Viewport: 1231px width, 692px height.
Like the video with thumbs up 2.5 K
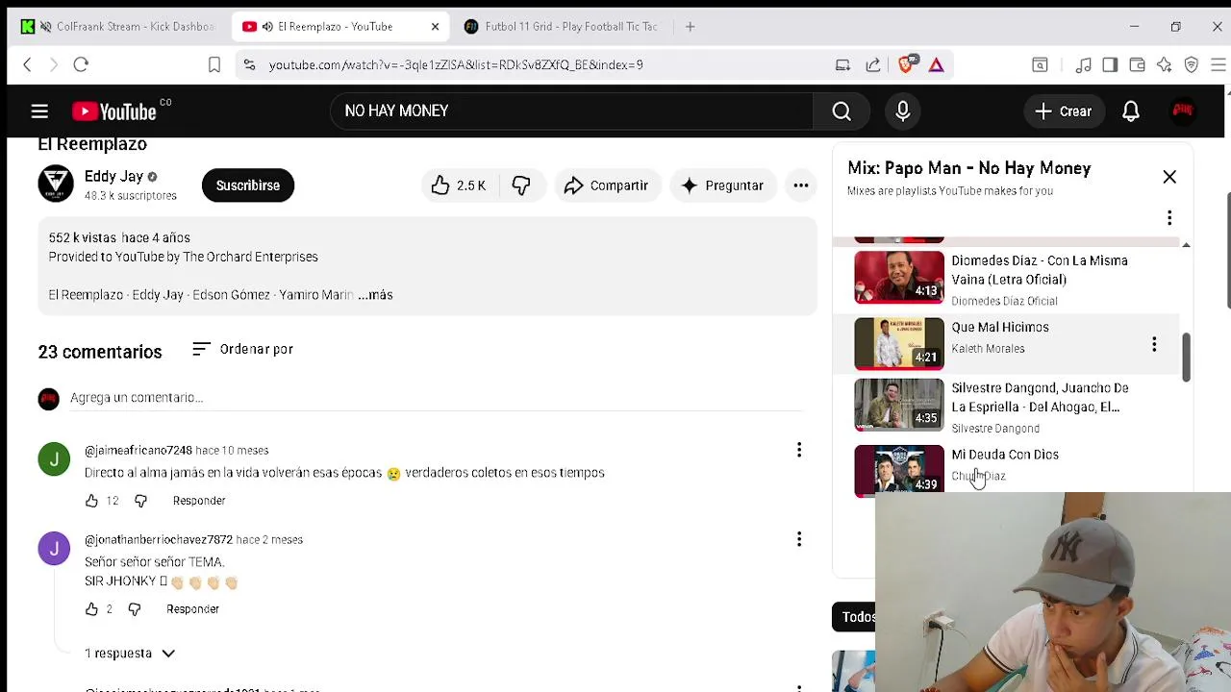click(x=459, y=185)
